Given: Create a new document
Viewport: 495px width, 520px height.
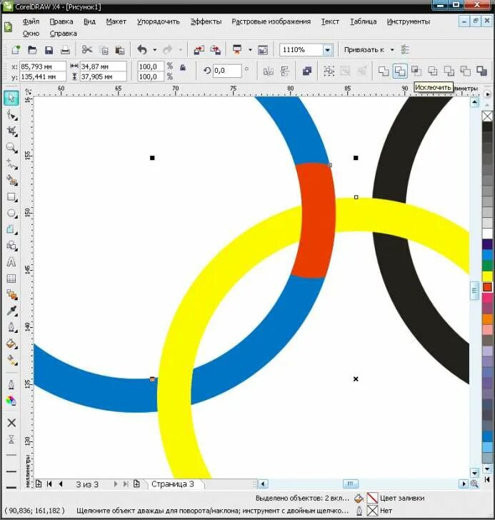Looking at the screenshot, I should (16, 50).
